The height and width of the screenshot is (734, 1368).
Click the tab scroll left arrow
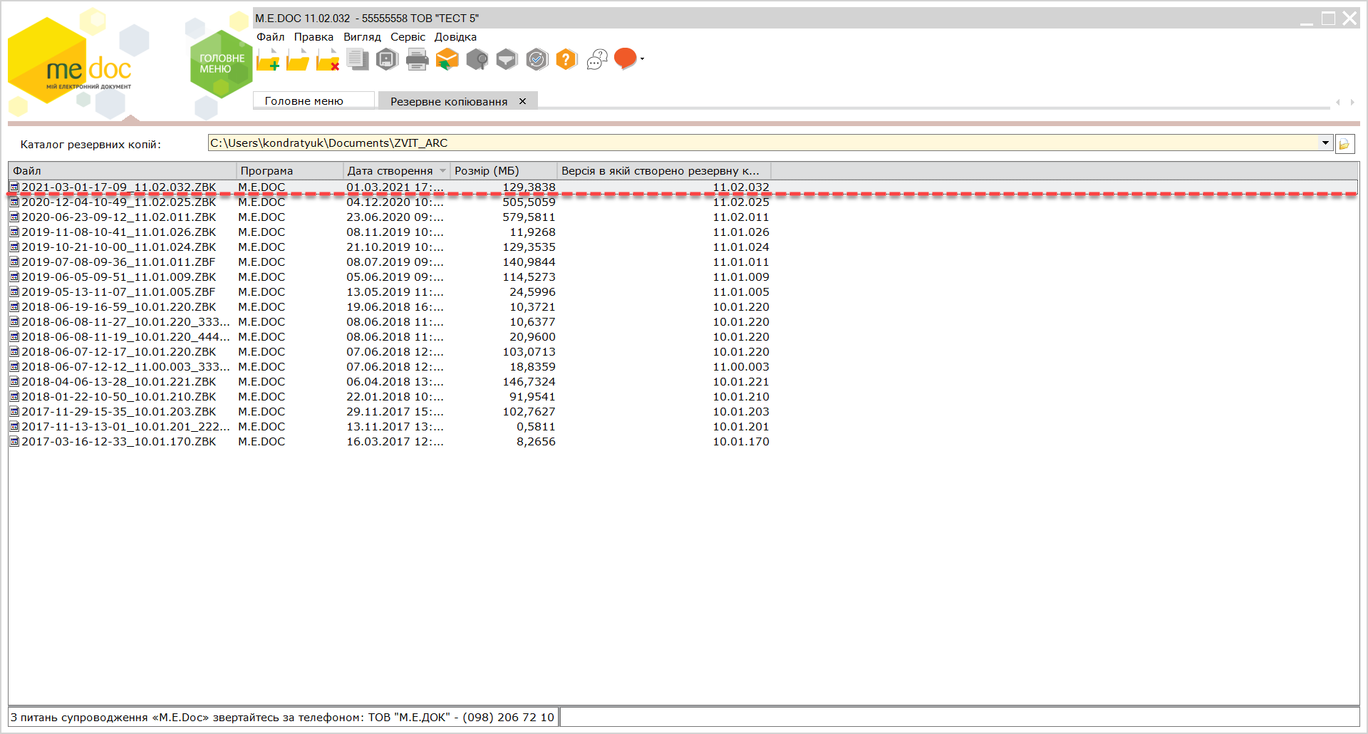coord(1338,102)
